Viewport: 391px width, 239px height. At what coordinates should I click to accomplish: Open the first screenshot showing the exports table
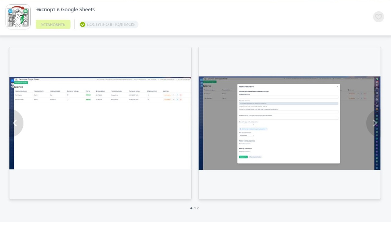(100, 123)
